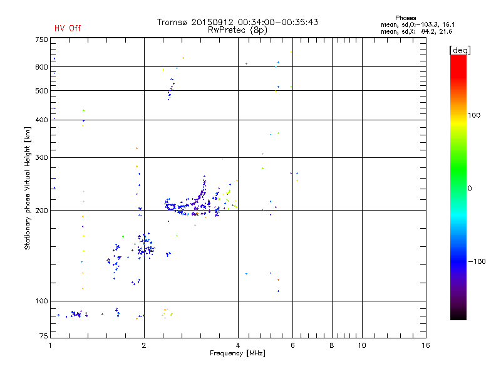The width and height of the screenshot is (501, 376).
Task: Click the y-axis tick label '400'
Action: point(41,120)
